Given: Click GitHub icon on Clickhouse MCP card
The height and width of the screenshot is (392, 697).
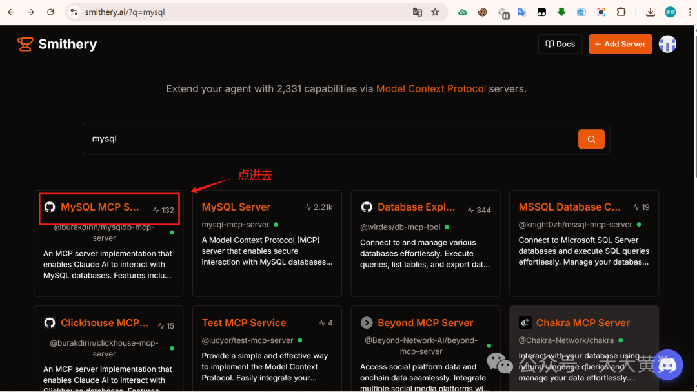Looking at the screenshot, I should point(50,323).
